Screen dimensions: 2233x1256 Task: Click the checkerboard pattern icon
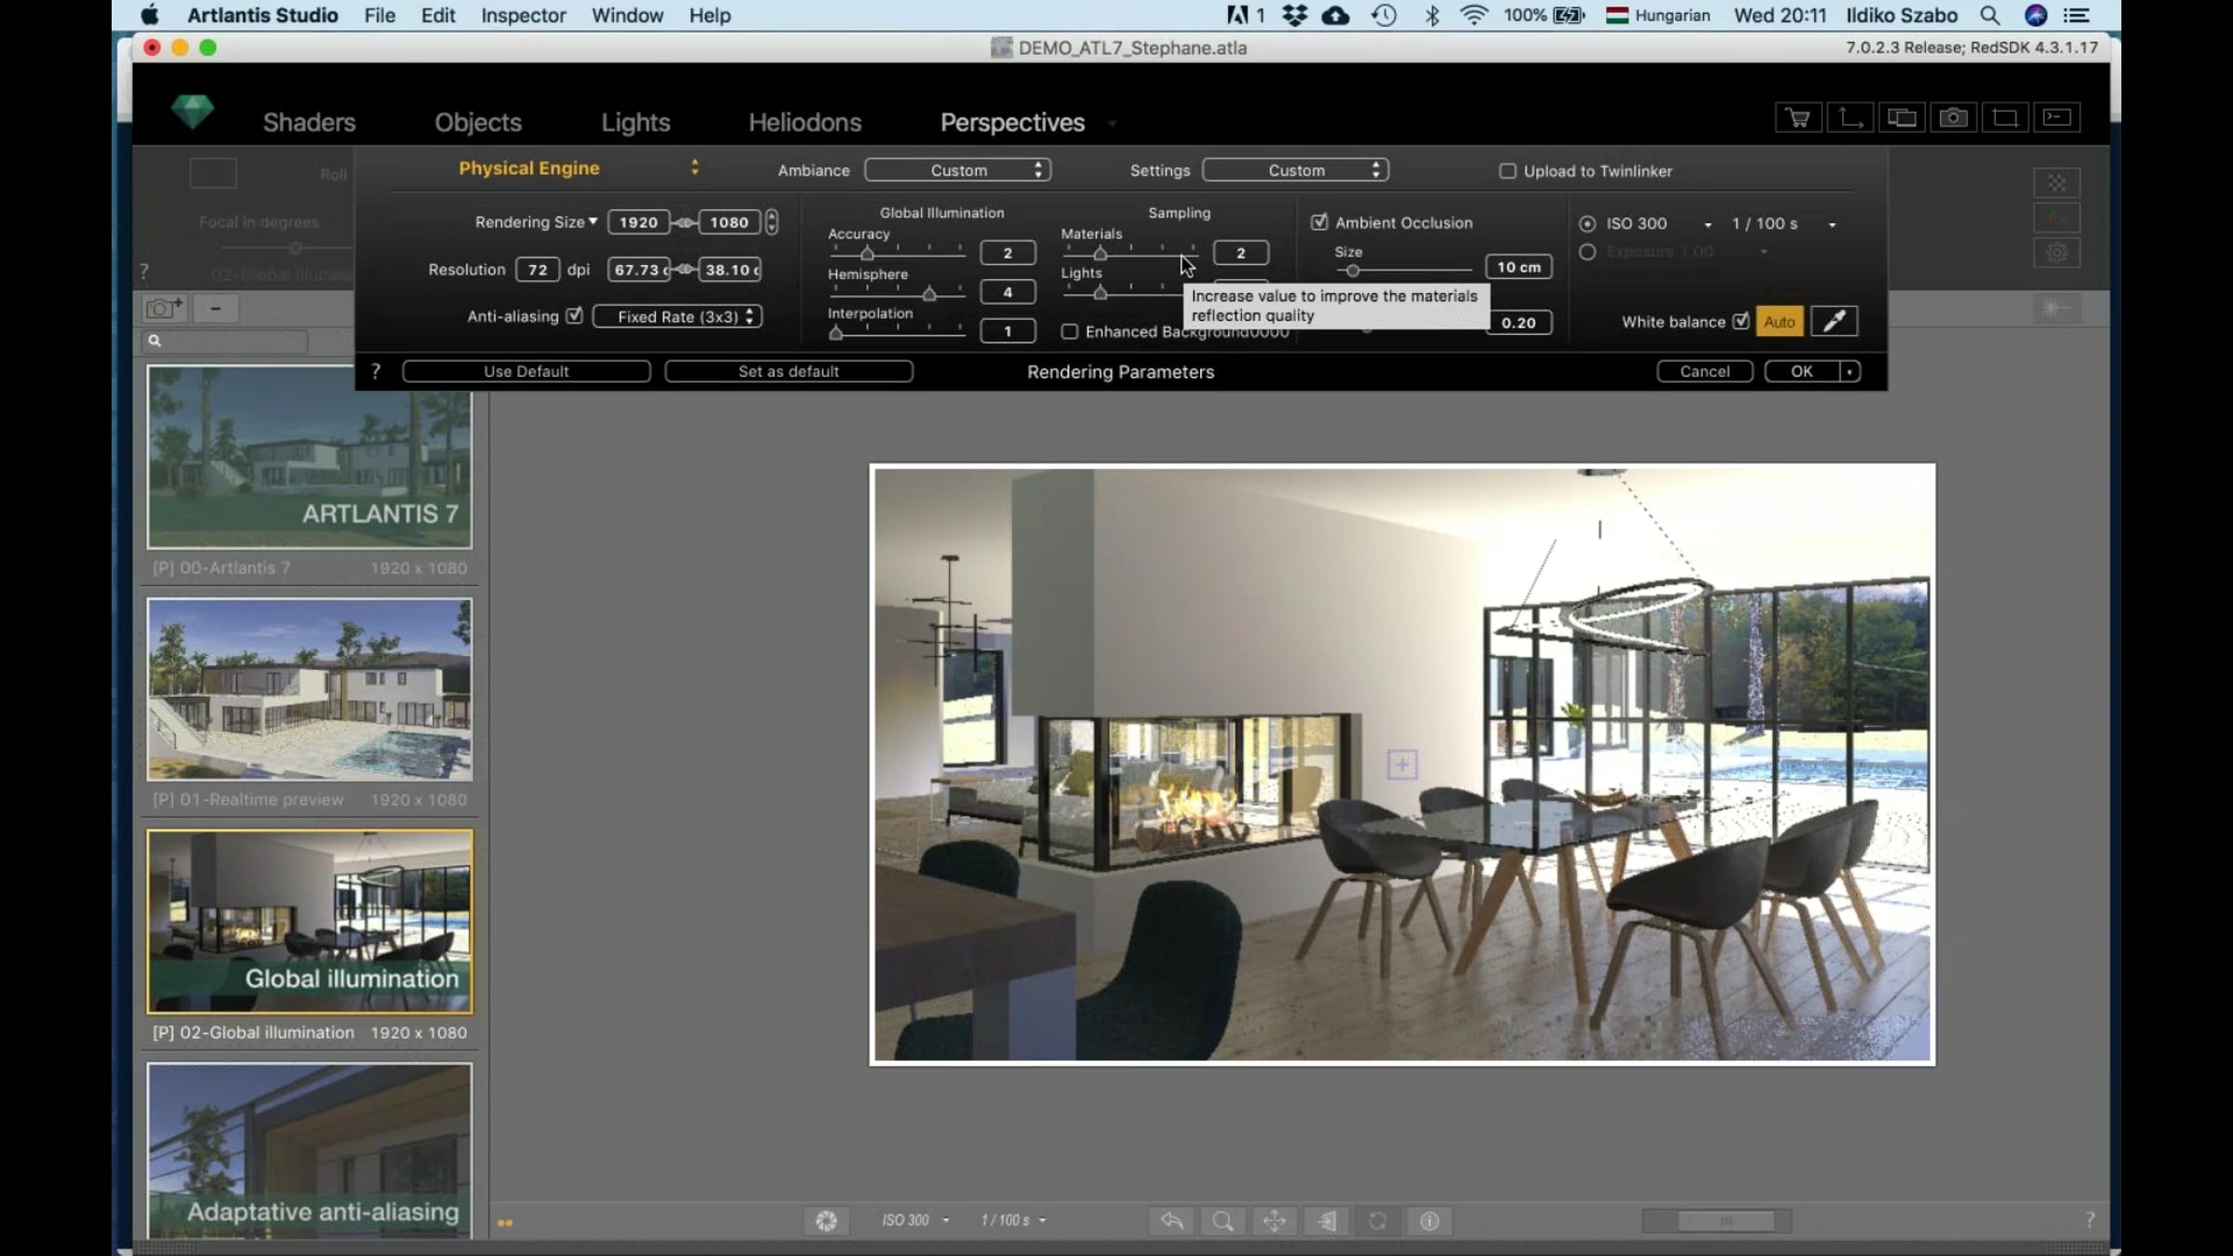point(2056,183)
